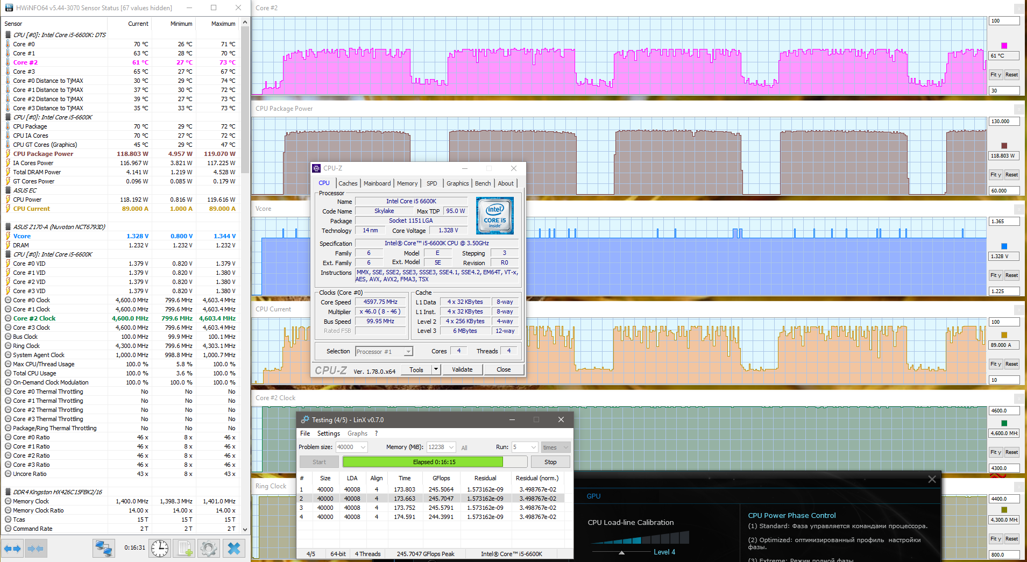
Task: Click Reset for the CPU Package Power graph
Action: (1011, 175)
